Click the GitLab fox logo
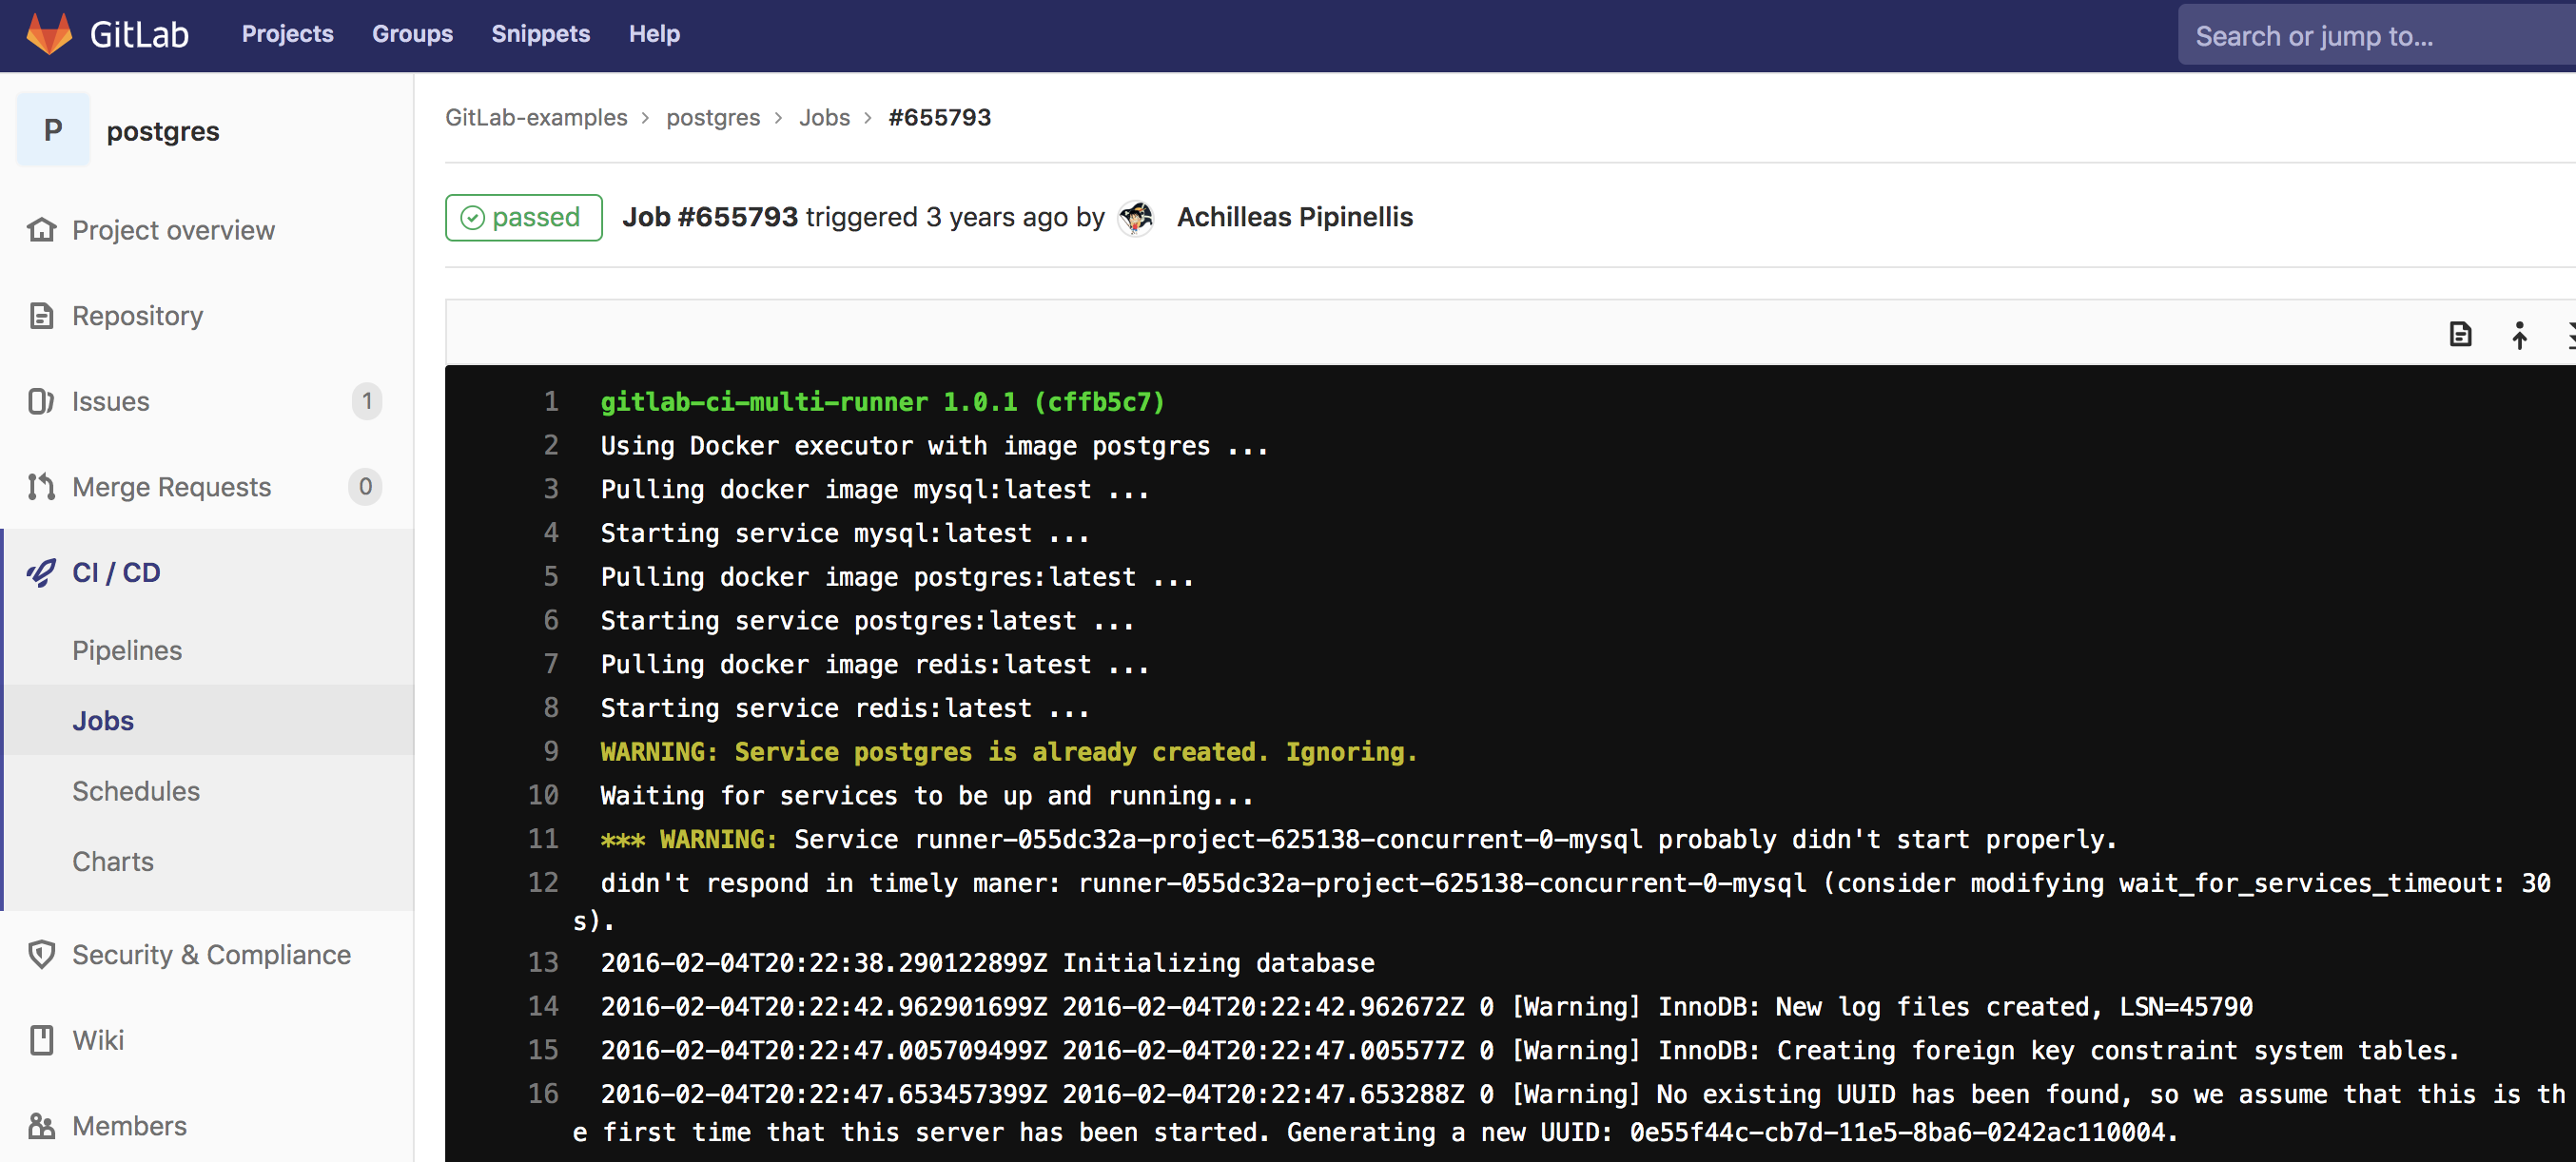The width and height of the screenshot is (2576, 1162). click(48, 34)
